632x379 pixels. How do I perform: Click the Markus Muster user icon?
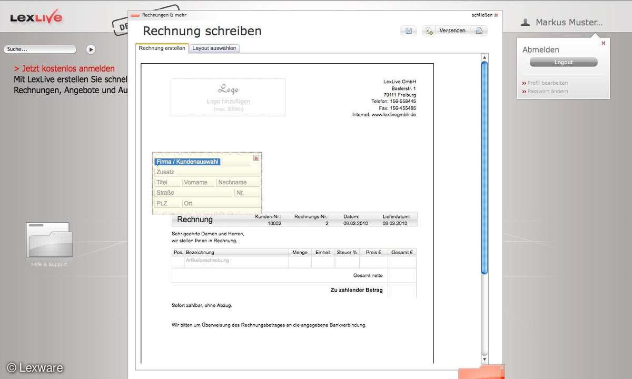525,23
